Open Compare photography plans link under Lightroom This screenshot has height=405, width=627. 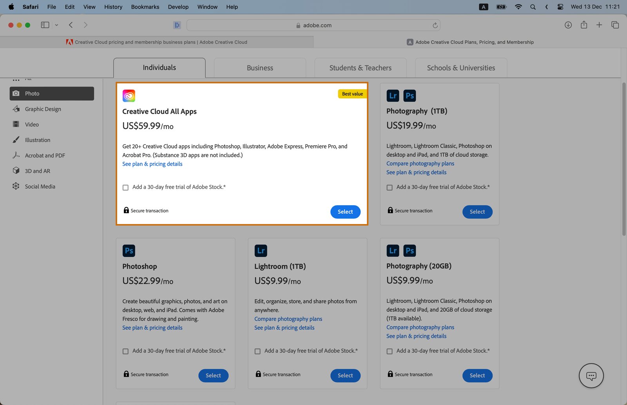pyautogui.click(x=288, y=319)
